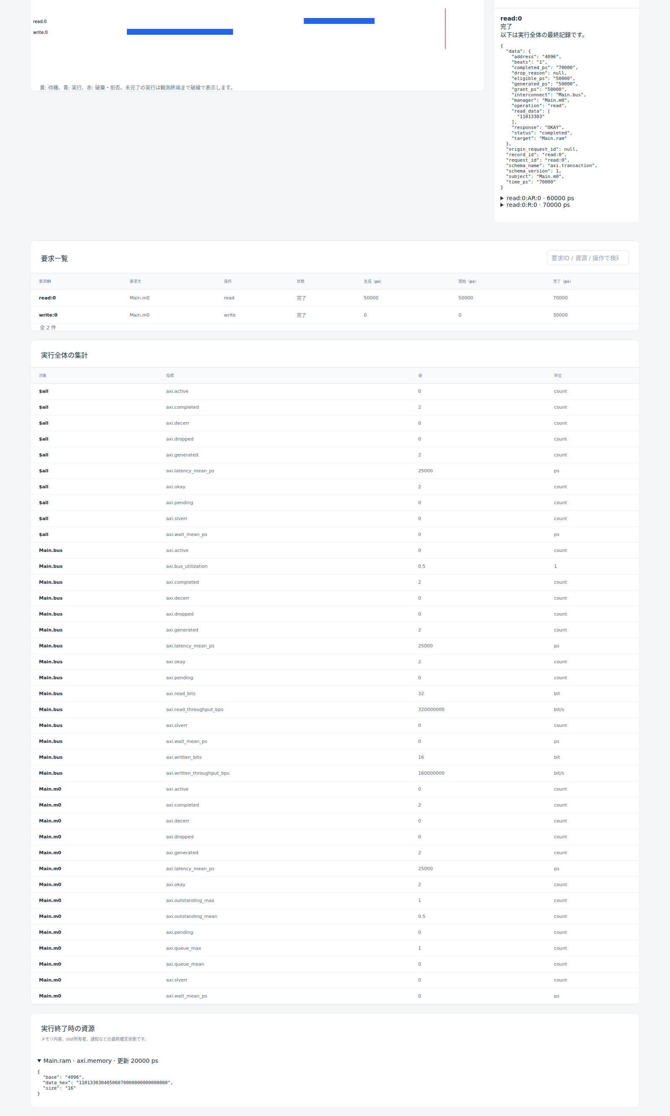Click the read:0 heading in the detail panel

[510, 18]
